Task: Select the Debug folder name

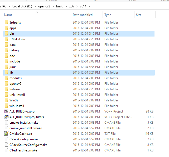Action: [x=14, y=50]
